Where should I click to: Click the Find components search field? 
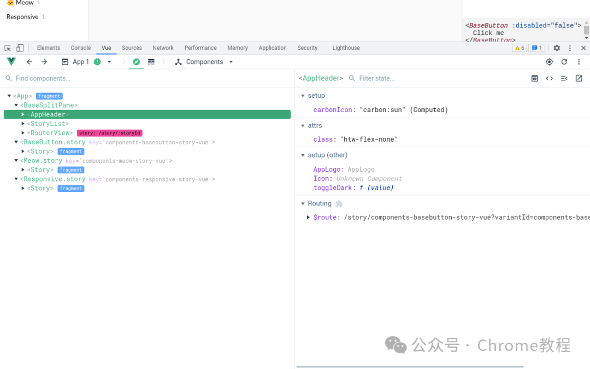tap(147, 78)
